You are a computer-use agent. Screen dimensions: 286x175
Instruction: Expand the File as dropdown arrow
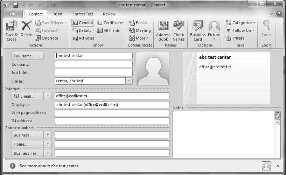pyautogui.click(x=129, y=81)
